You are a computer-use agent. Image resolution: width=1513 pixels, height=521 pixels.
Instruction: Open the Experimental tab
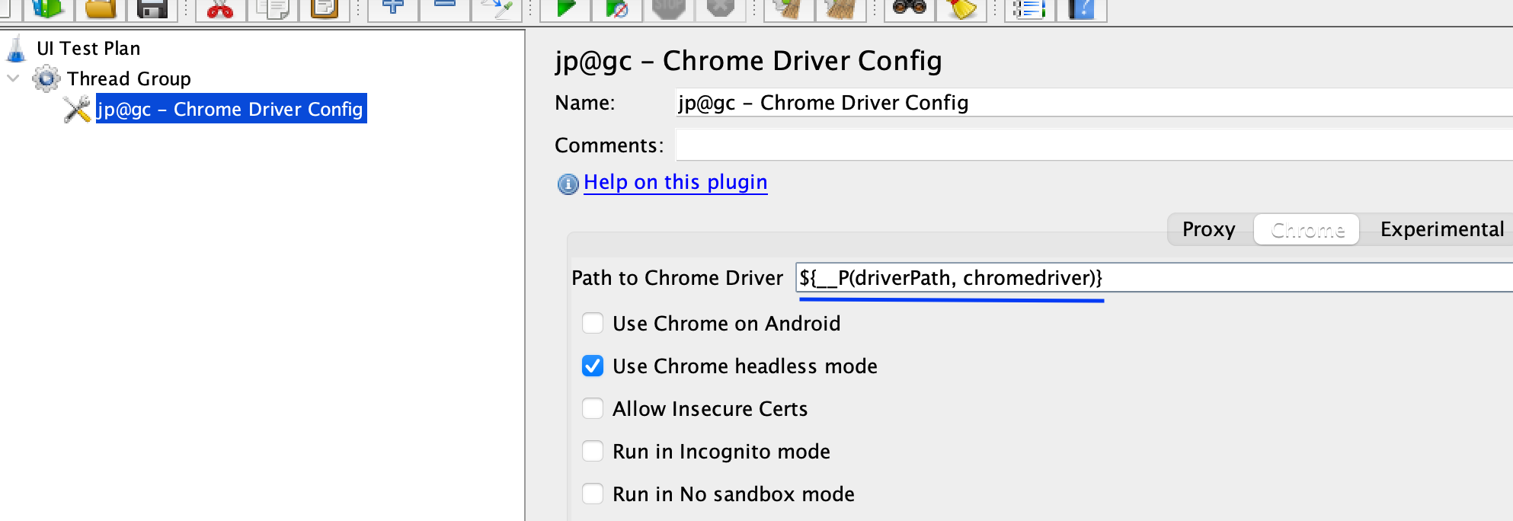tap(1442, 229)
